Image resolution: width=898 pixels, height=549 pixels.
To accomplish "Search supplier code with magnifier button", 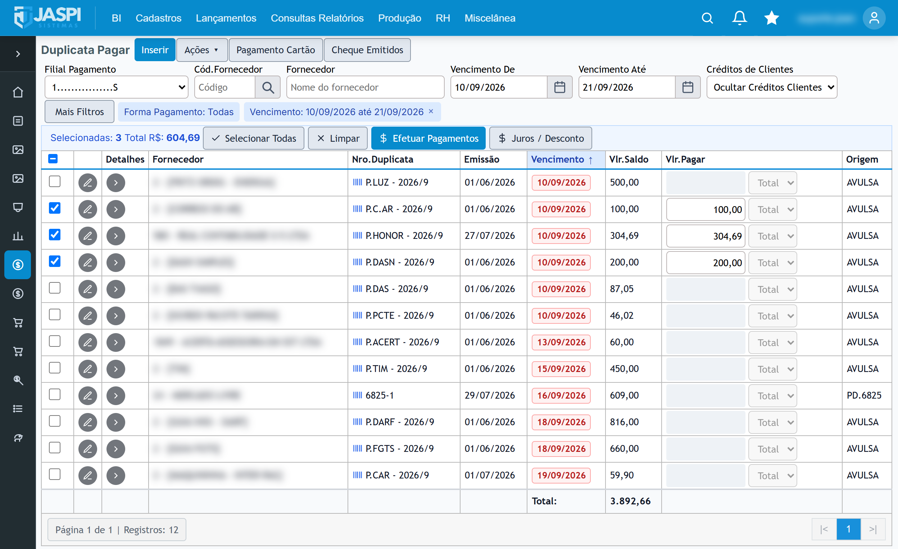I will click(x=268, y=87).
